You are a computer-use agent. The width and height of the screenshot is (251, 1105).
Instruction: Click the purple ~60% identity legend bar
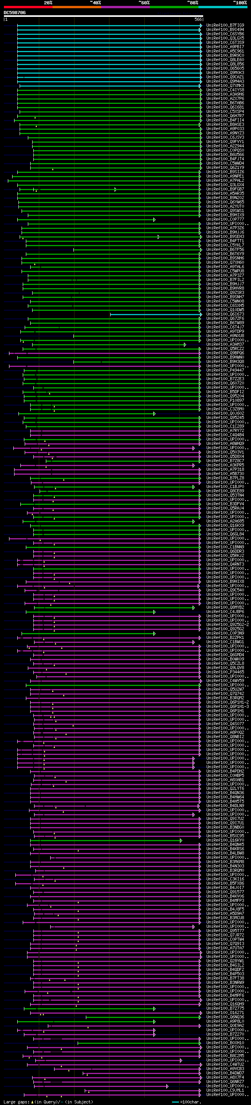pyautogui.click(x=126, y=7)
